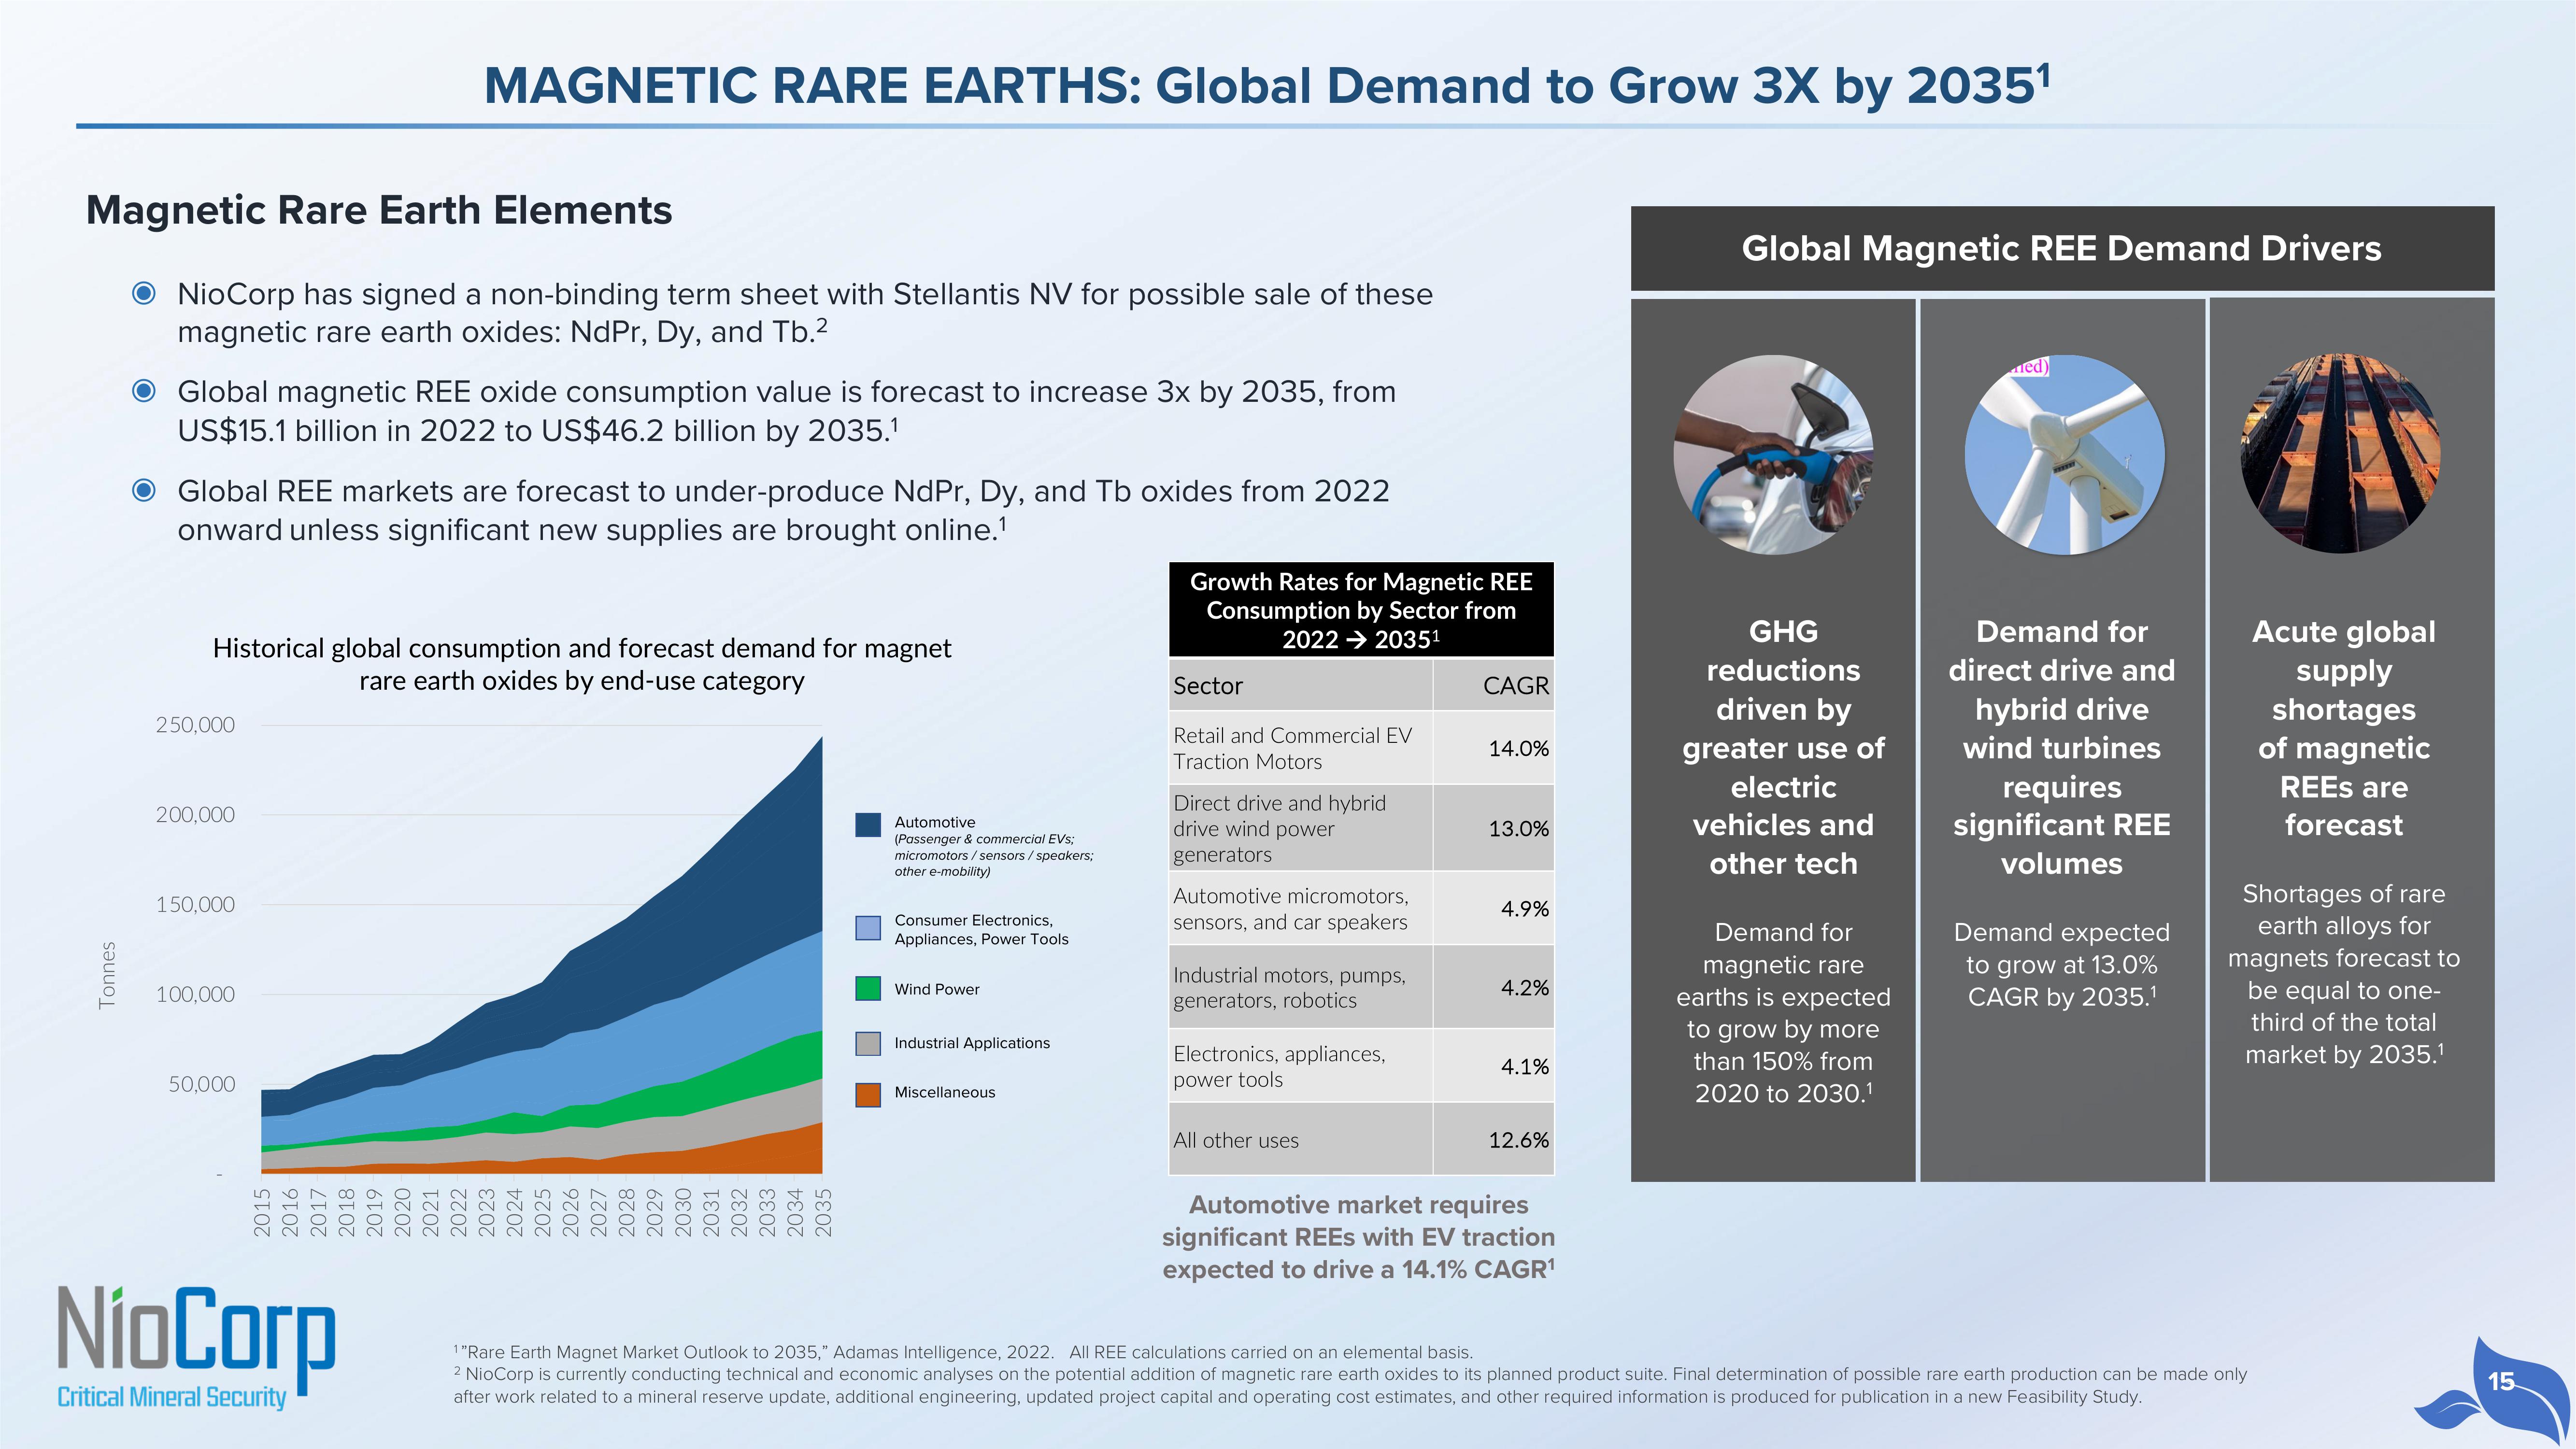Click the 2022 x-axis label
Image resolution: width=2576 pixels, height=1449 pixels.
tap(458, 1212)
